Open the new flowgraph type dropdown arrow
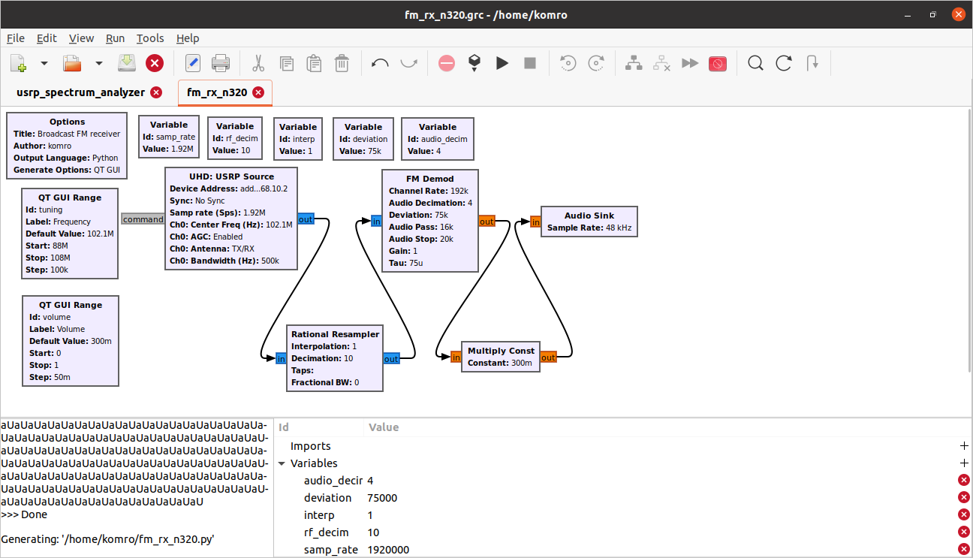Screen dimensions: 973x558 click(44, 64)
